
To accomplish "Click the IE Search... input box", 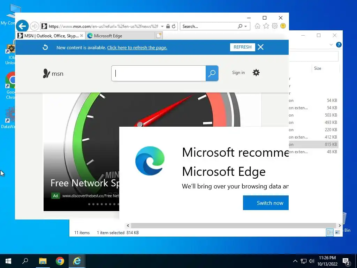I will coord(209,26).
